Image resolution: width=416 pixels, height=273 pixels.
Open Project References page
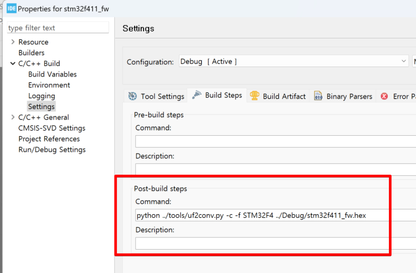click(49, 139)
